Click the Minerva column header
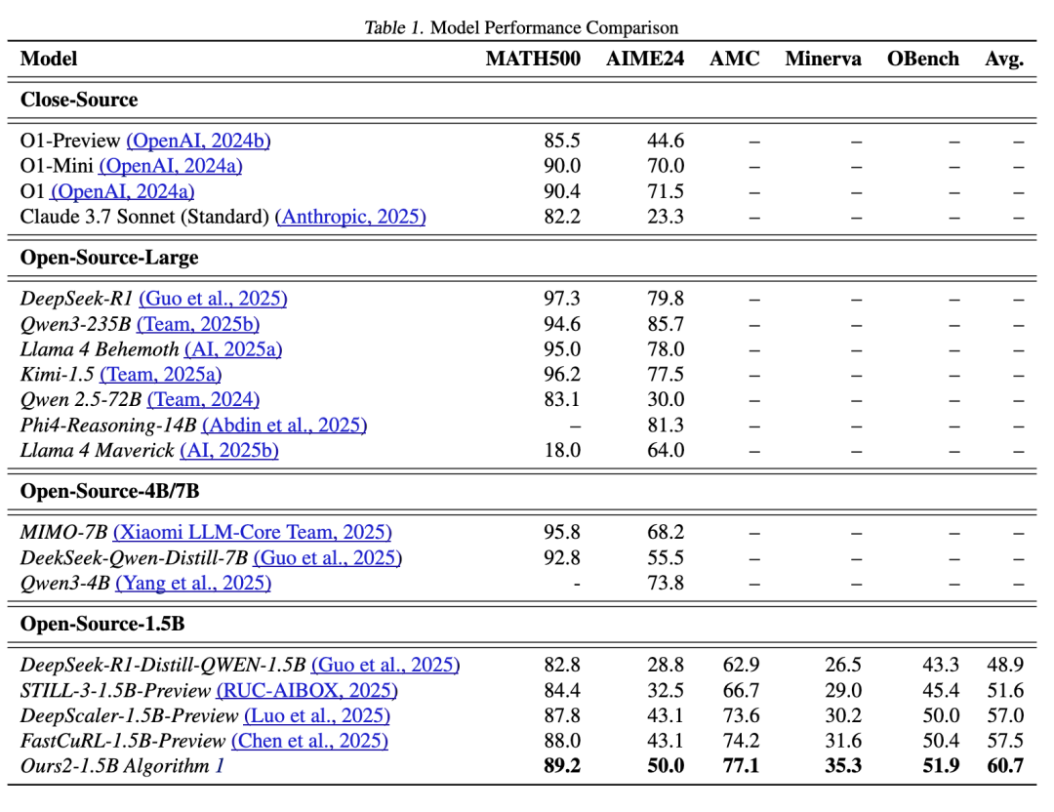This screenshot has height=812, width=1054. click(823, 60)
